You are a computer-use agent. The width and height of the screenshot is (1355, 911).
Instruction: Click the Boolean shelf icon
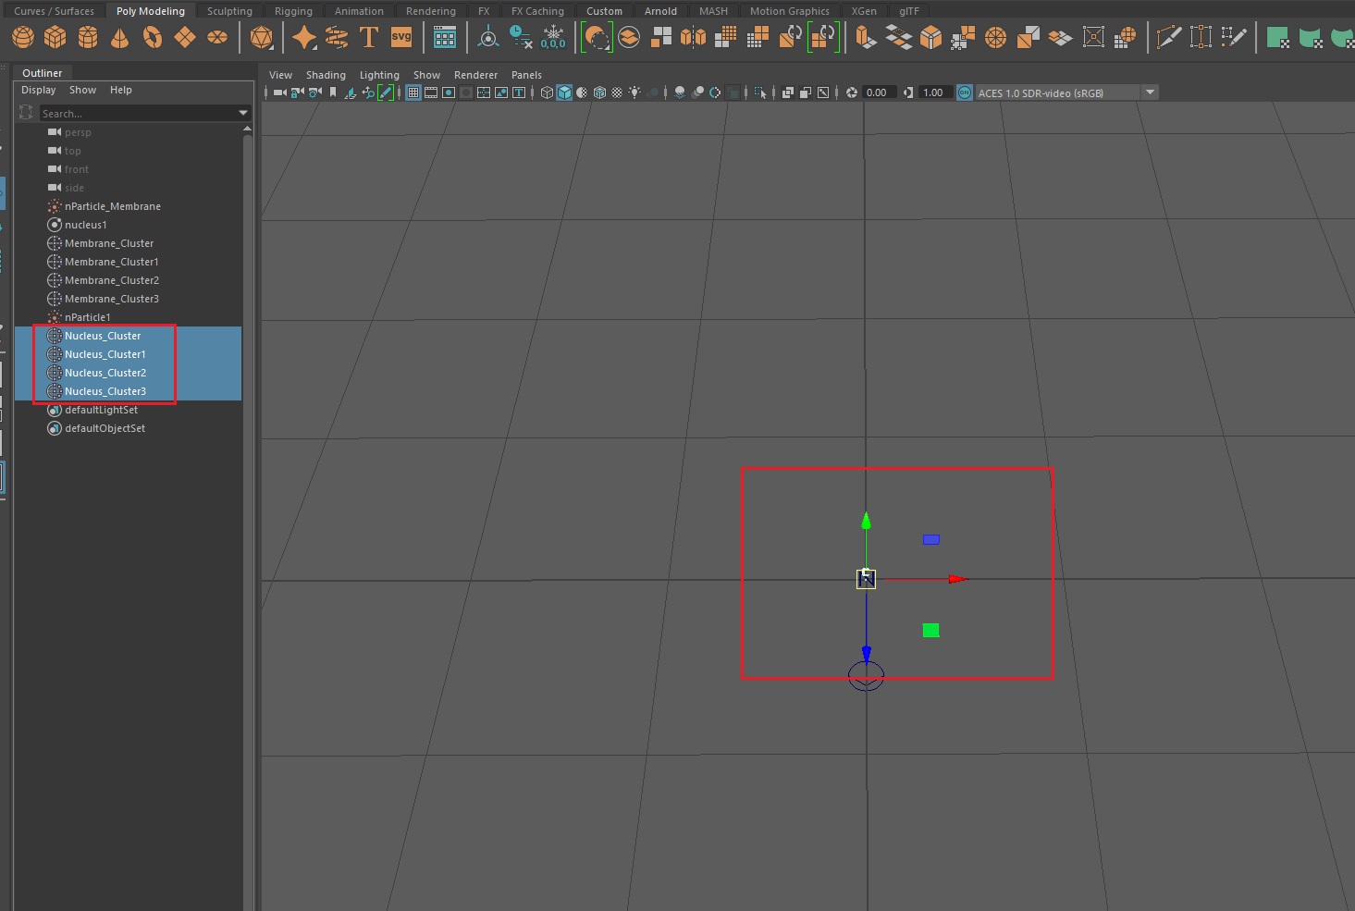[597, 38]
